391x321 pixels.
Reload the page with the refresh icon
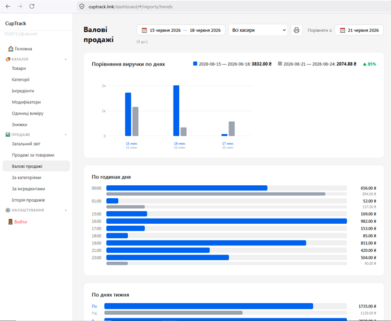coord(32,6)
